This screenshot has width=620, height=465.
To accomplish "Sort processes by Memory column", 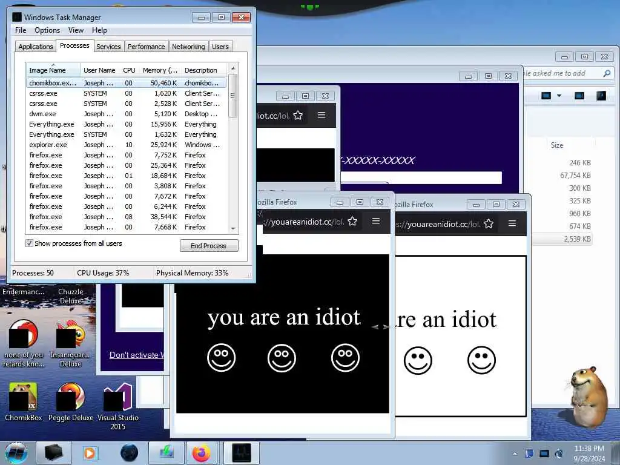I will (x=160, y=70).
